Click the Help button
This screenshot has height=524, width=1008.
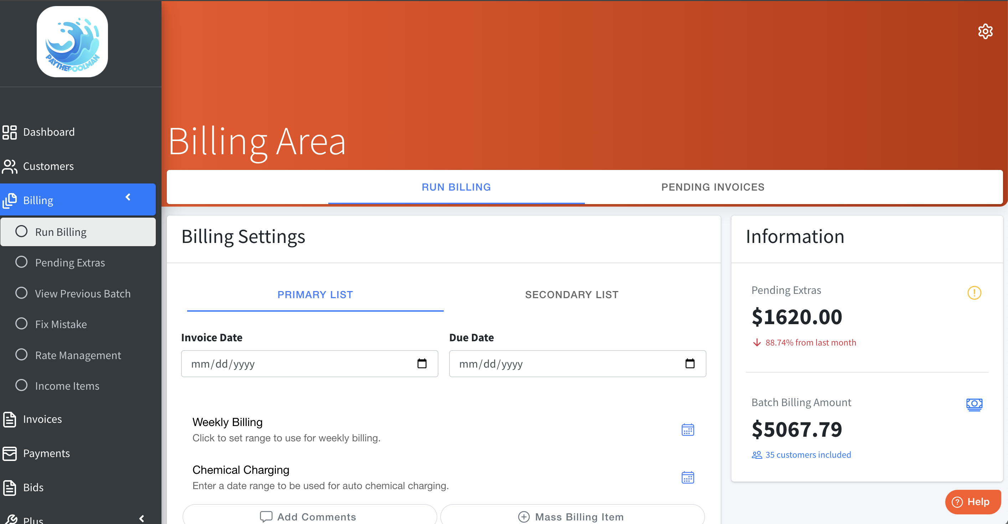point(973,502)
